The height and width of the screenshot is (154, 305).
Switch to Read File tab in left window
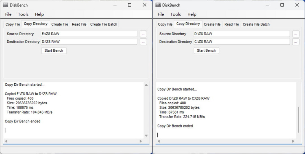click(79, 24)
